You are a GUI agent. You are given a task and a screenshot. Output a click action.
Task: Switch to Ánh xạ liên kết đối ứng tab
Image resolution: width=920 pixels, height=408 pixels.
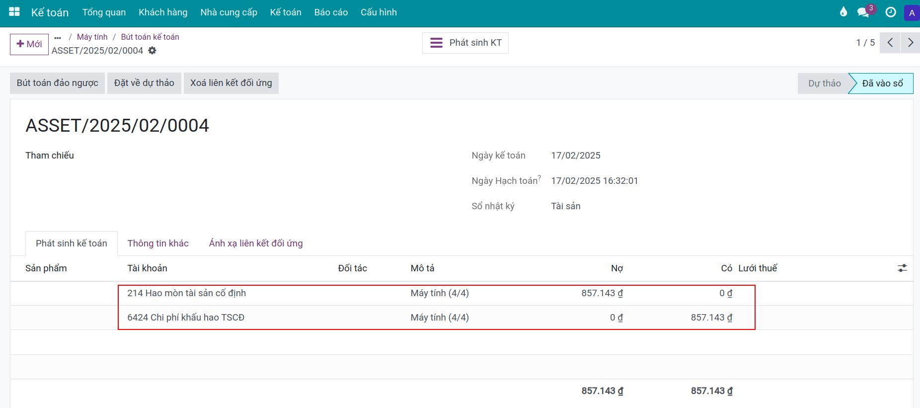(256, 244)
